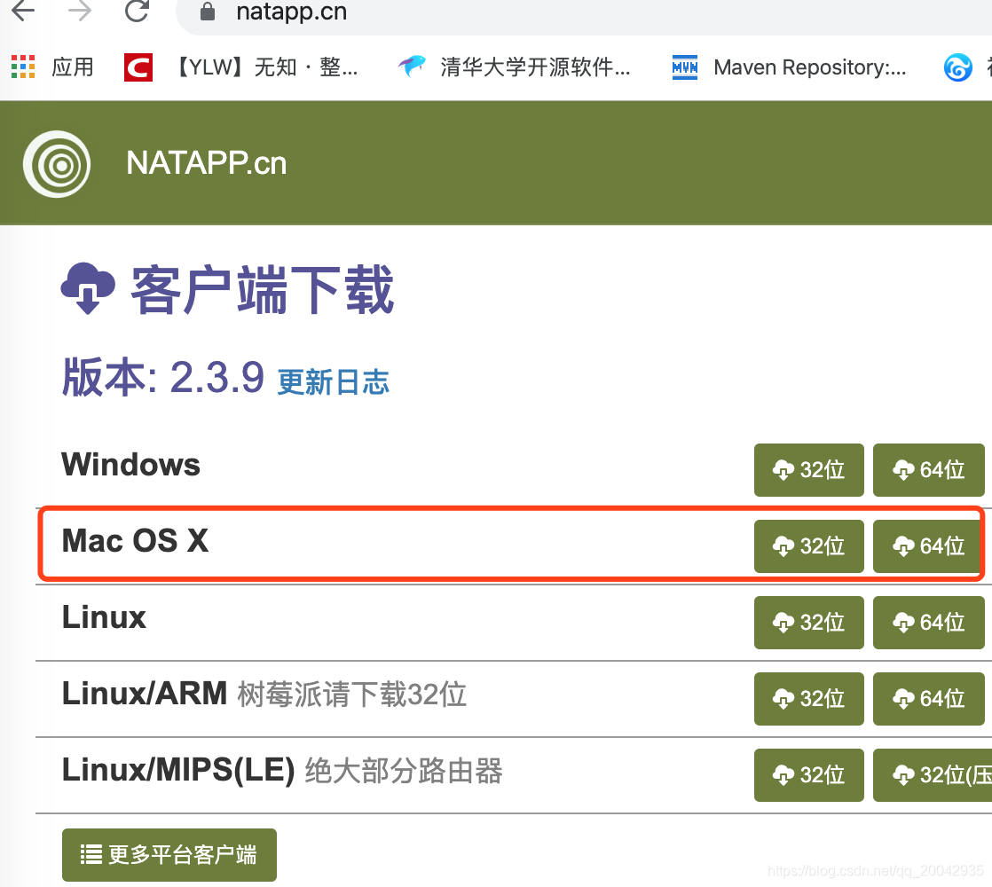Download the Mac OS X 64位 client
The height and width of the screenshot is (887, 992).
click(x=928, y=546)
